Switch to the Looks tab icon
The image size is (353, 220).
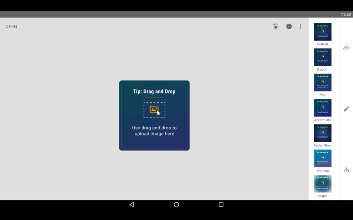(346, 48)
